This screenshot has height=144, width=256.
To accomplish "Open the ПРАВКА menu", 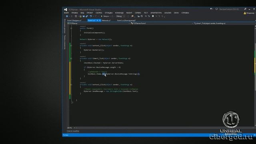I will click(x=75, y=13).
